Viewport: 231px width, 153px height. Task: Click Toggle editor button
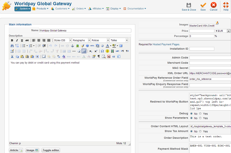(51, 150)
